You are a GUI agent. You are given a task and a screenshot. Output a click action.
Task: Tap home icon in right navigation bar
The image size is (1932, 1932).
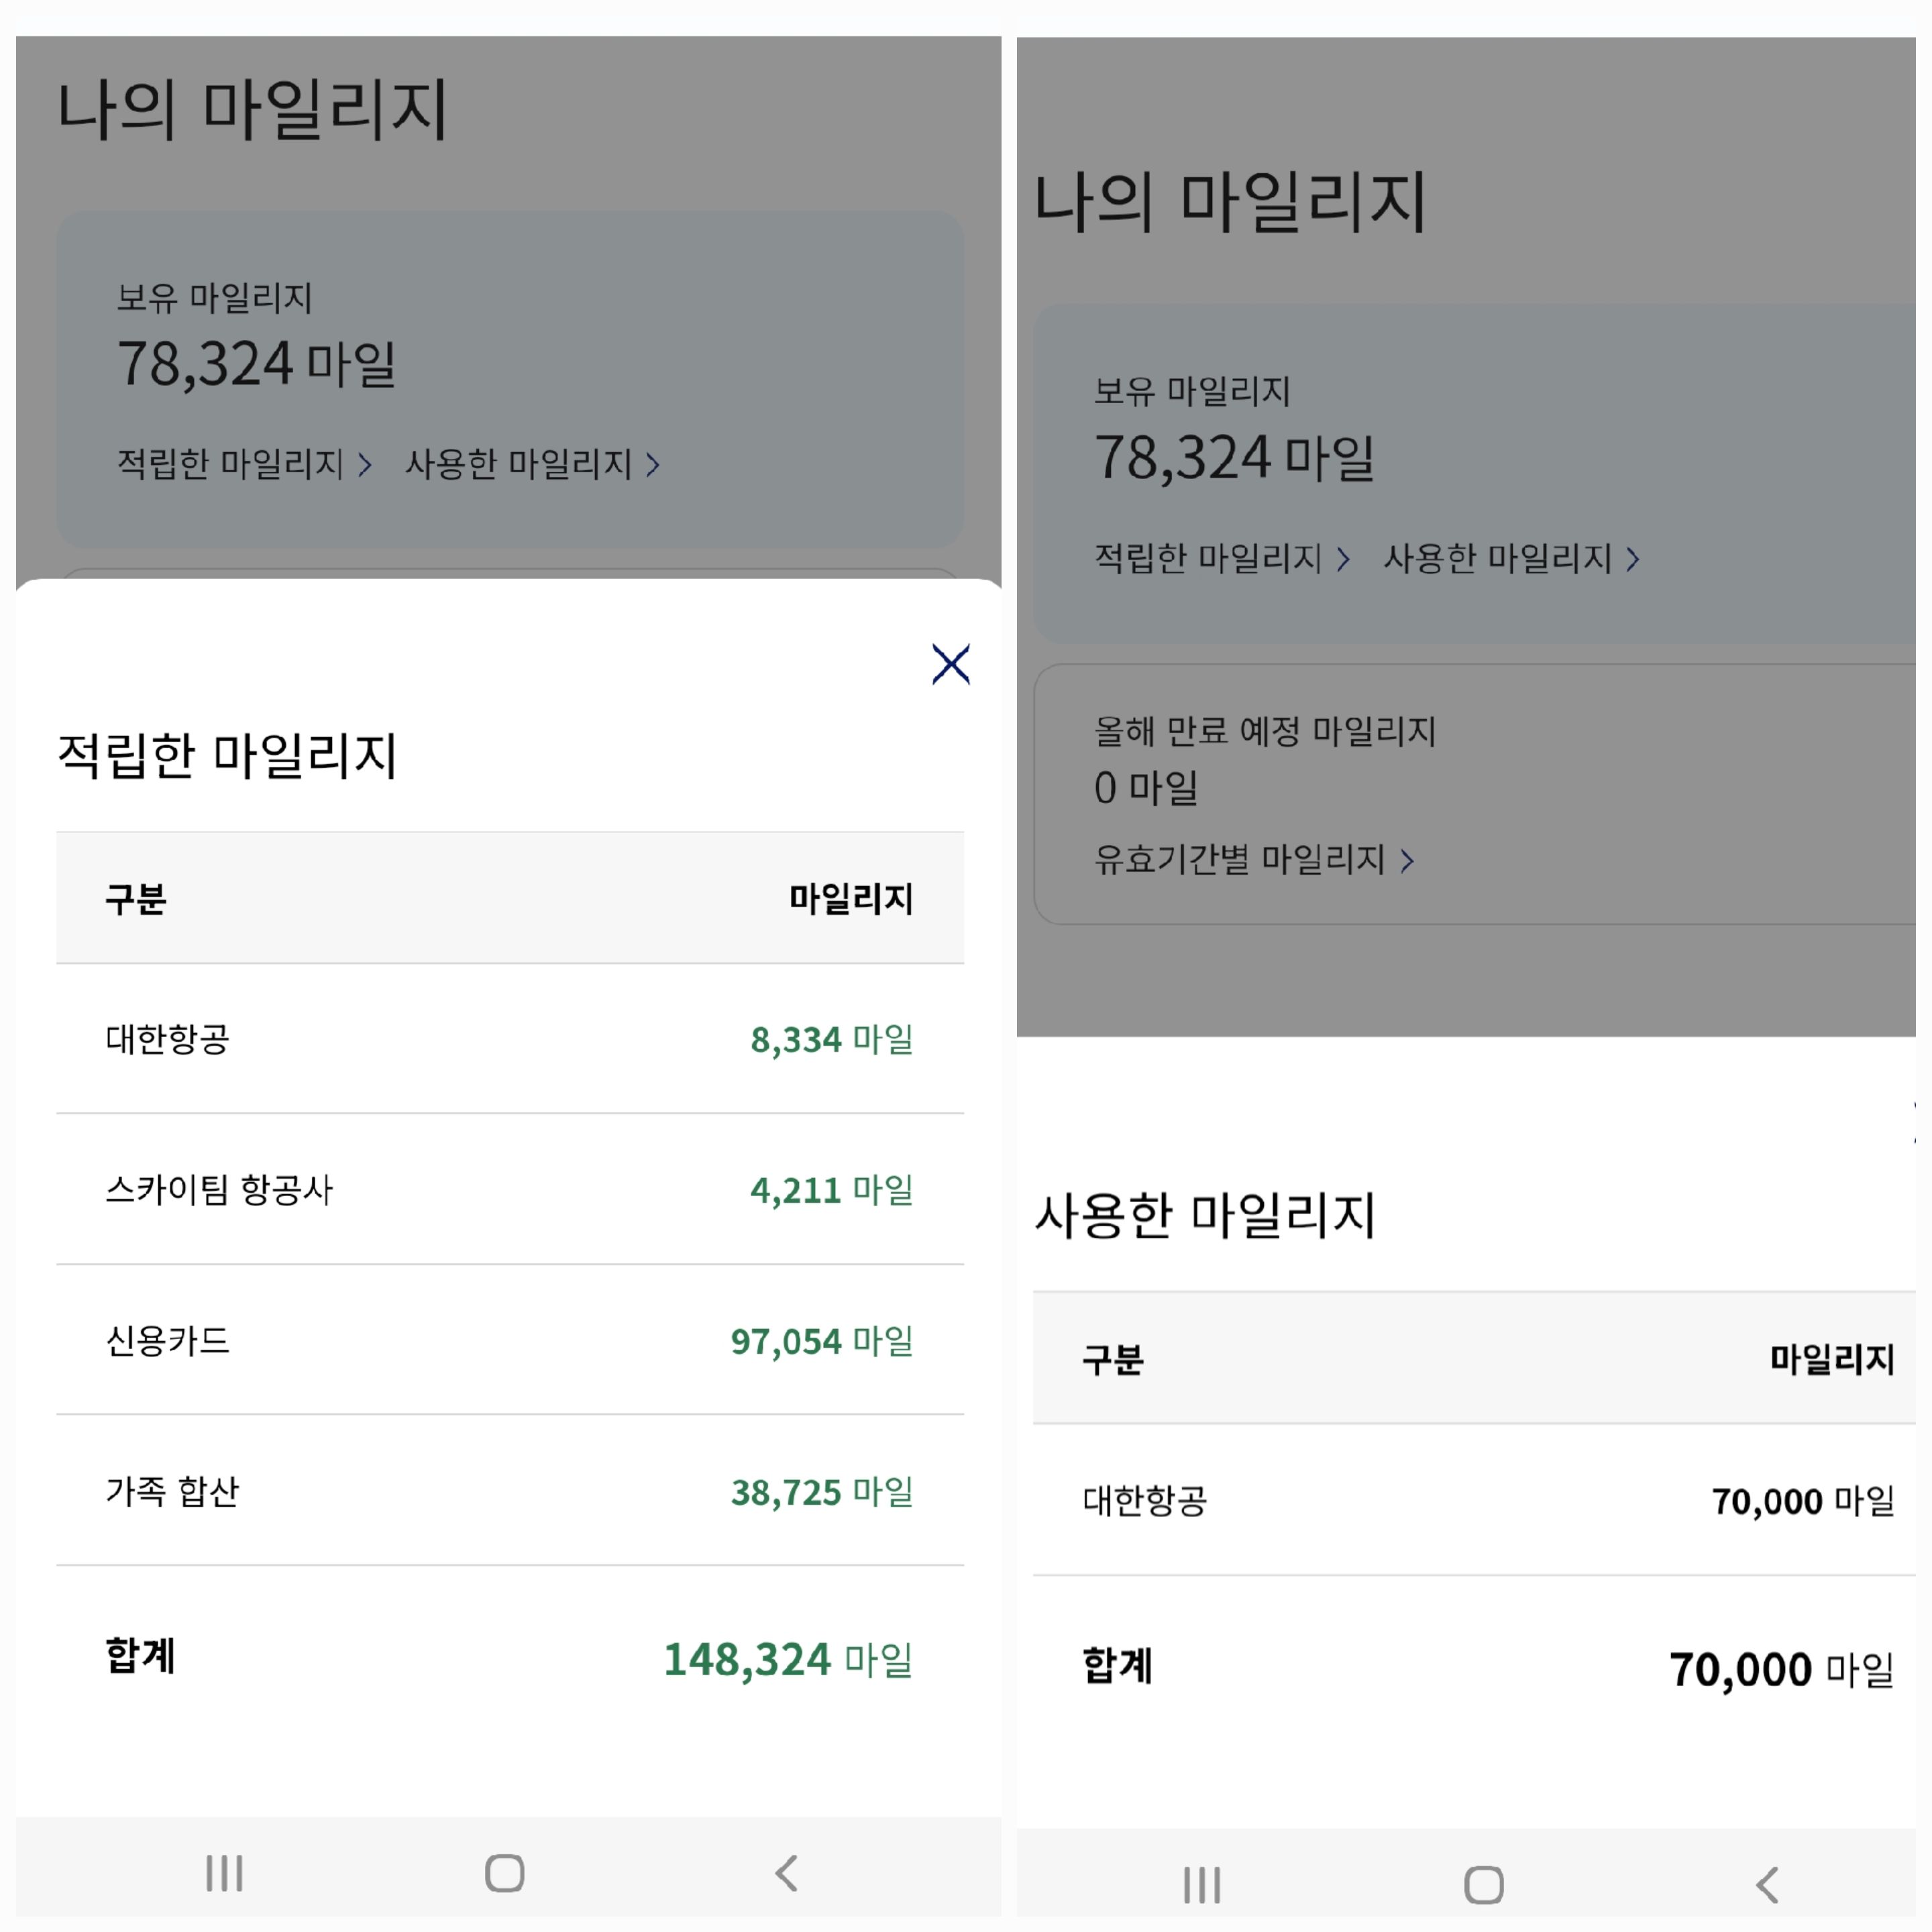(1483, 1885)
